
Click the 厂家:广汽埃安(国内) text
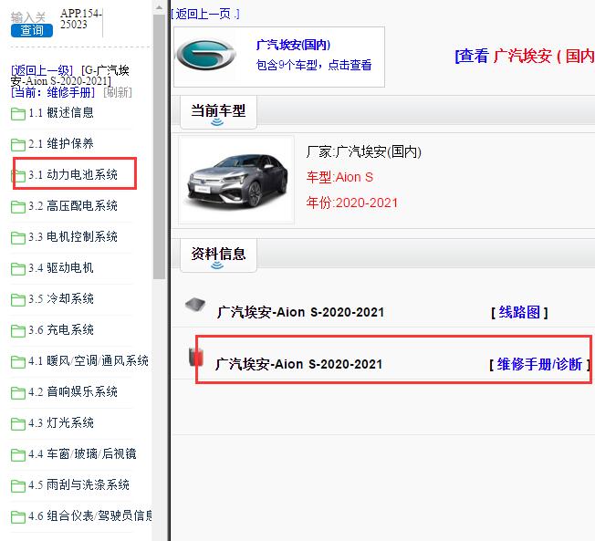point(363,151)
